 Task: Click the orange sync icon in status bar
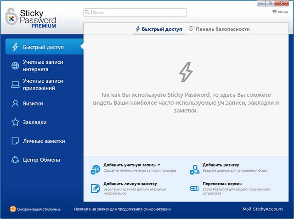[13, 209]
